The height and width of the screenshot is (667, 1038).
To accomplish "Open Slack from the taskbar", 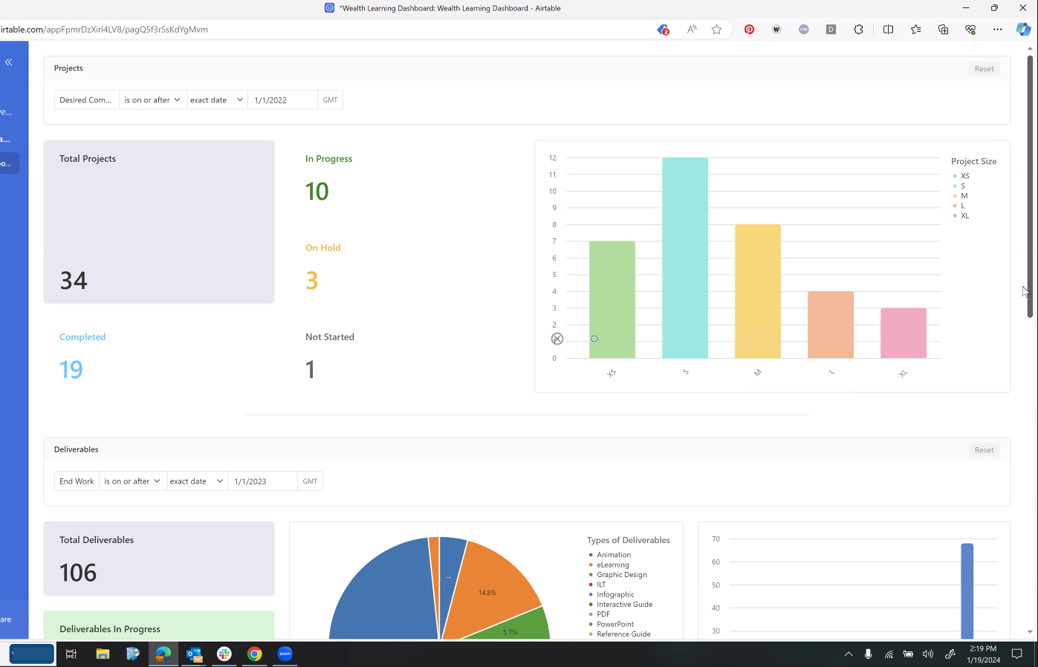I will [224, 654].
